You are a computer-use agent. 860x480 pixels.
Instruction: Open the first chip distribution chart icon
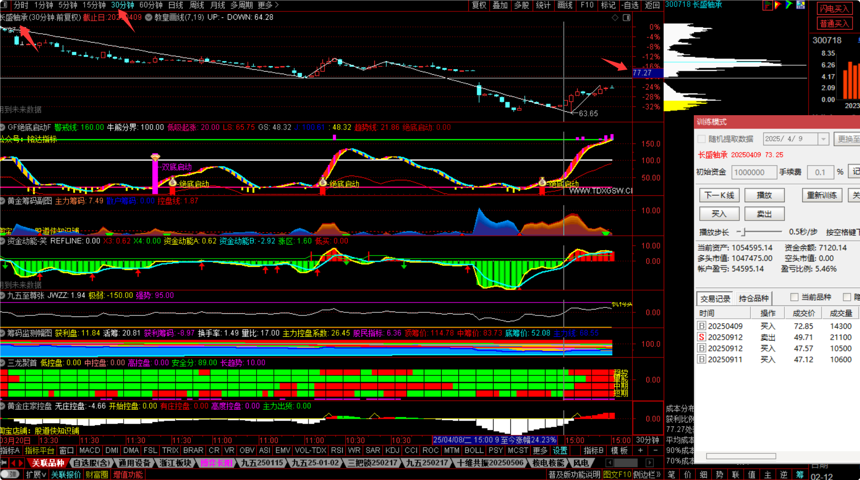tap(768, 5)
